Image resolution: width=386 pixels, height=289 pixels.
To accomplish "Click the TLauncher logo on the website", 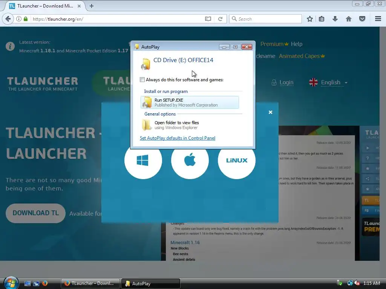I will 43,84.
